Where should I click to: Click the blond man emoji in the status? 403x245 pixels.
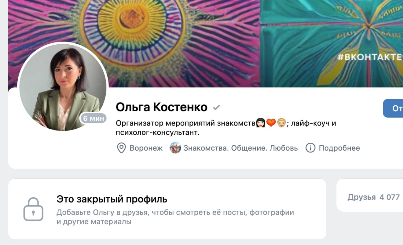pyautogui.click(x=281, y=123)
